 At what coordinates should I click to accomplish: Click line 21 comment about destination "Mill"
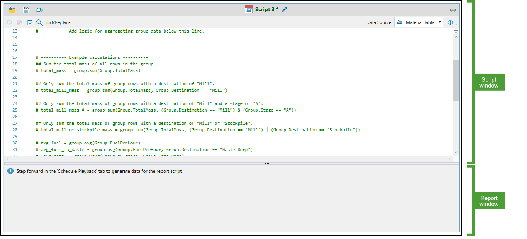coord(125,84)
